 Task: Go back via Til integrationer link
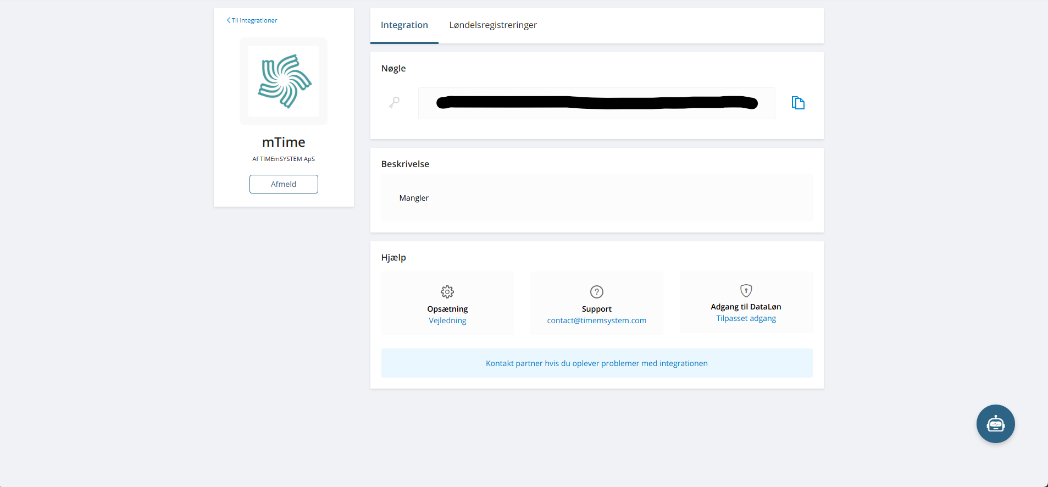252,20
